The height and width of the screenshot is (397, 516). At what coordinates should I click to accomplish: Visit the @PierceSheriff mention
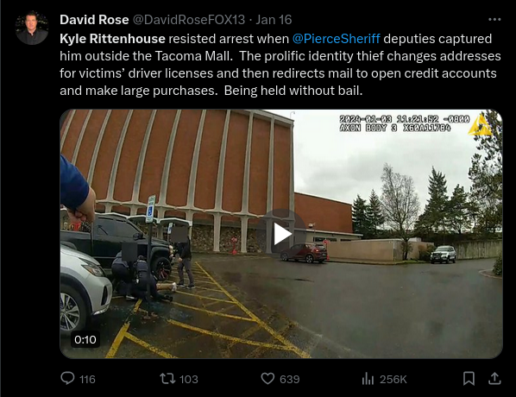click(337, 39)
